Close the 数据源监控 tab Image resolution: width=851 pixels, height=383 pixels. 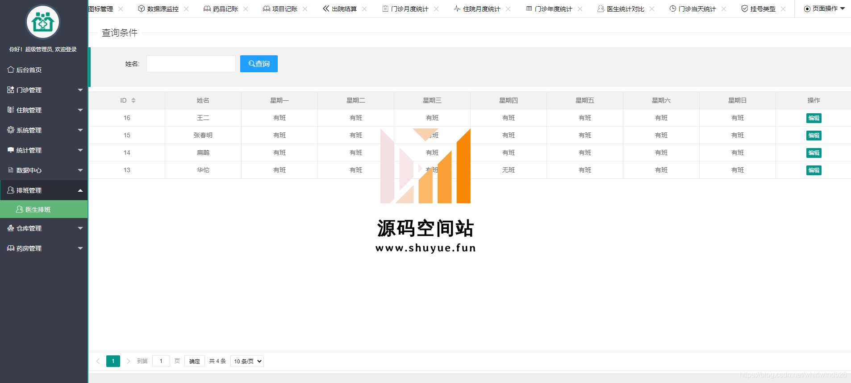(x=186, y=9)
